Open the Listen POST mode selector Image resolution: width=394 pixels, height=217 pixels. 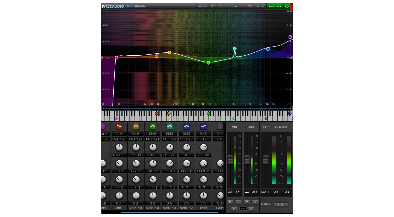[x=281, y=204]
